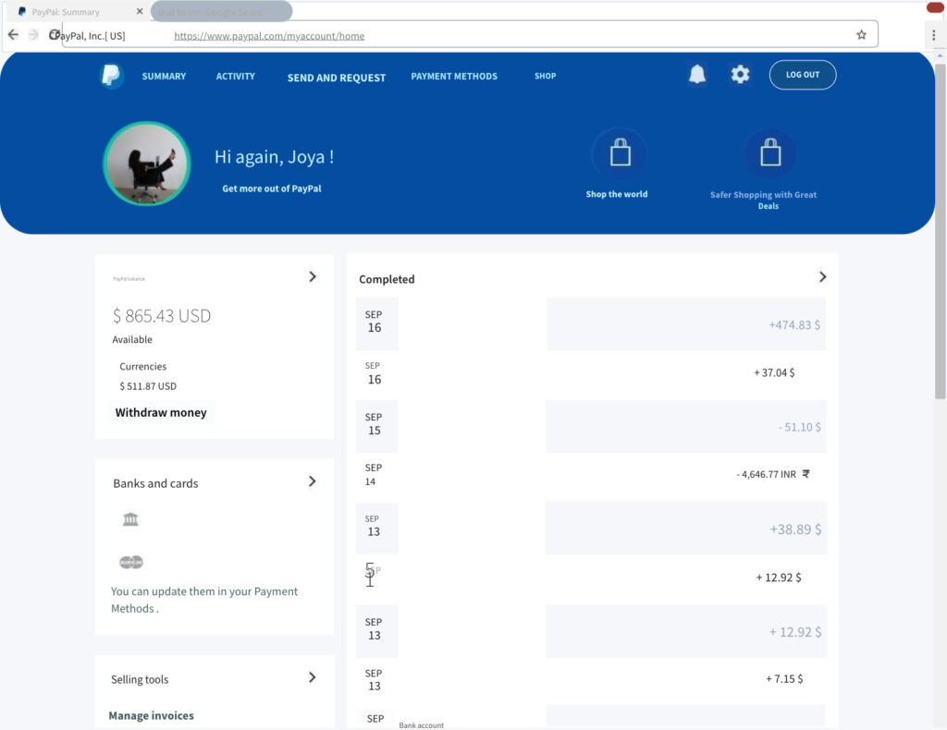
Task: Open Send and Request nav item
Action: pos(337,78)
